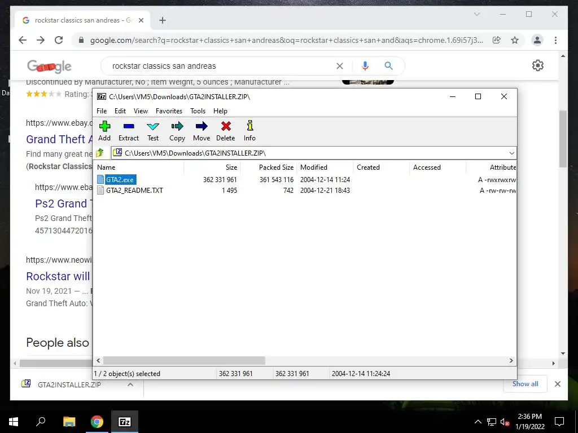Open the Help menu in 7-Zip

pos(221,111)
